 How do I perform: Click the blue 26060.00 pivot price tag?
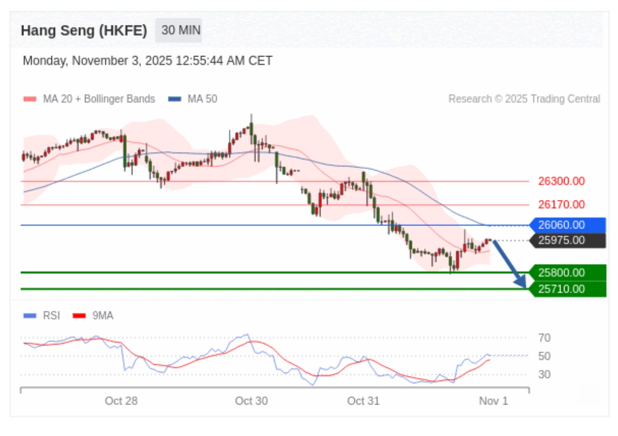point(567,225)
